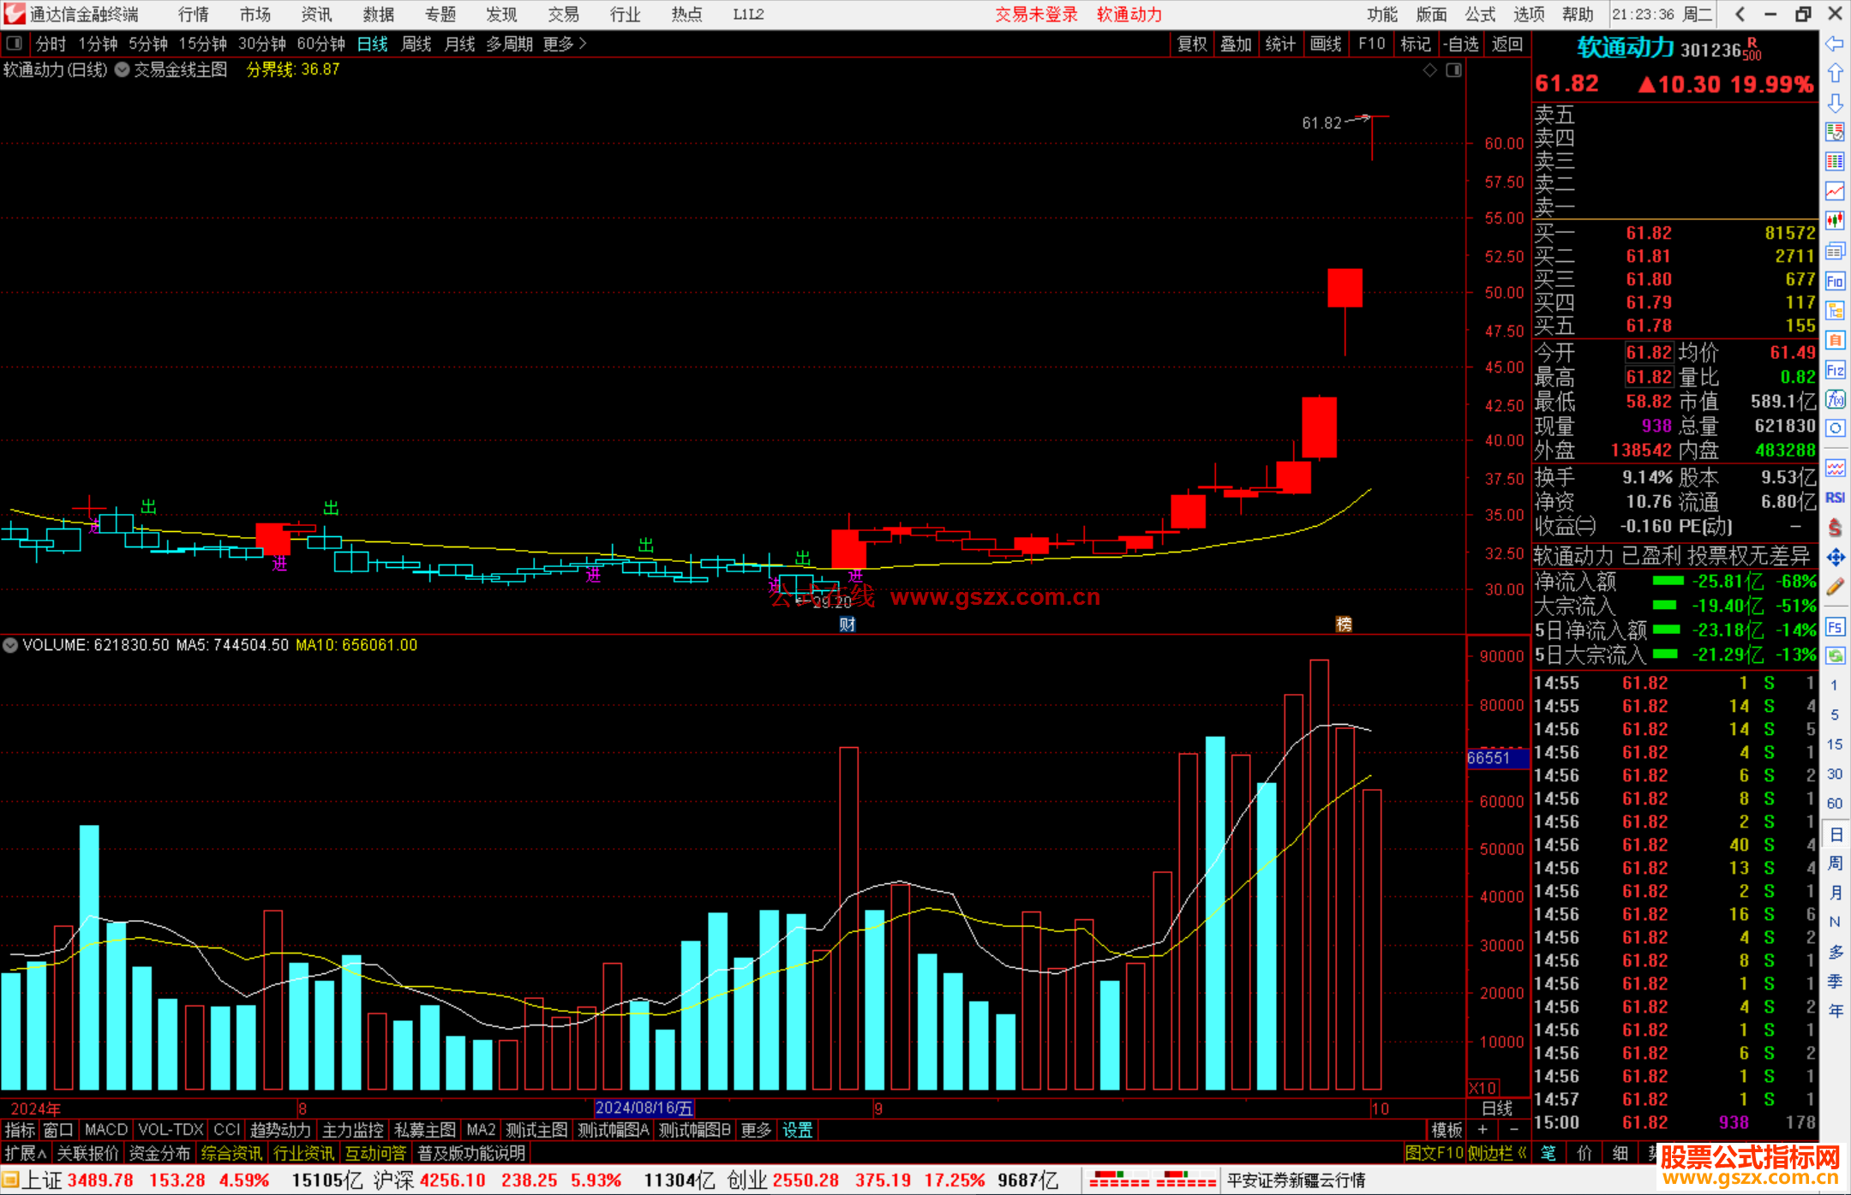Click the navigate-back chevron in title bar
The image size is (1851, 1195).
(x=1740, y=15)
